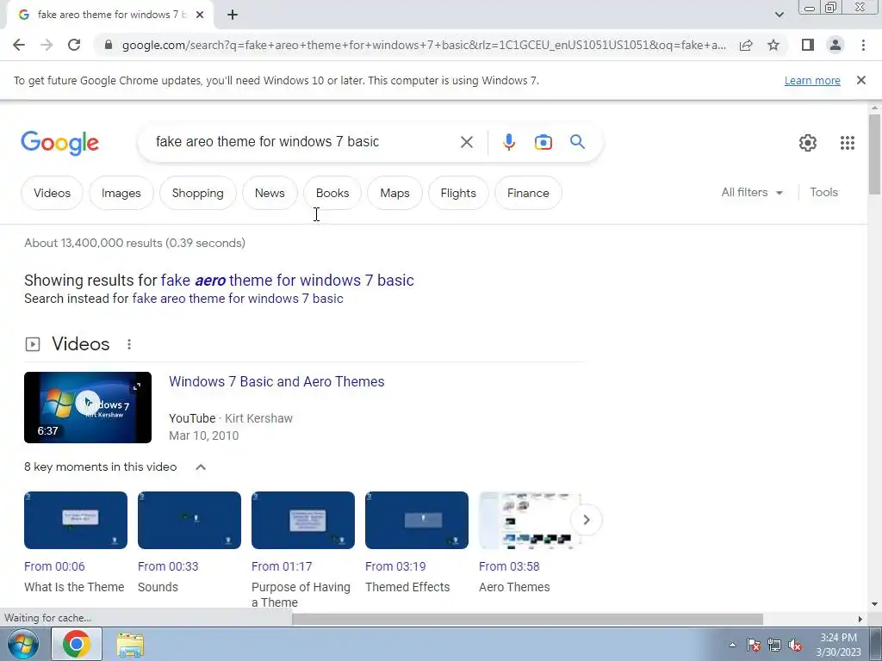Share this page using the share icon

pos(746,45)
